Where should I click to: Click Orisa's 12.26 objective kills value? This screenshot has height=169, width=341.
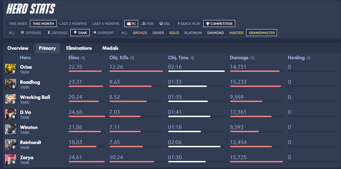pos(116,67)
